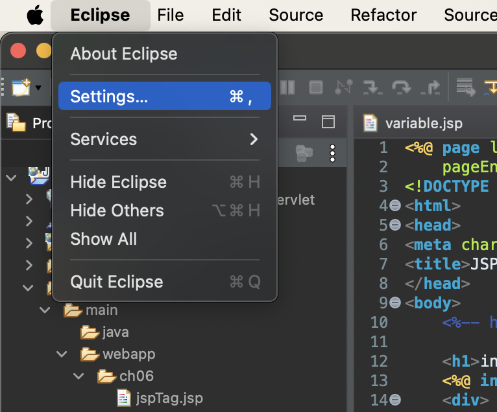Open the Services submenu
Screen dimensions: 497x412
point(164,139)
